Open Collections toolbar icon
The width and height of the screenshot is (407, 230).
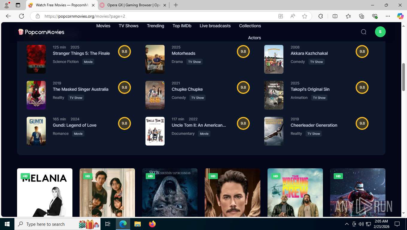pyautogui.click(x=362, y=16)
